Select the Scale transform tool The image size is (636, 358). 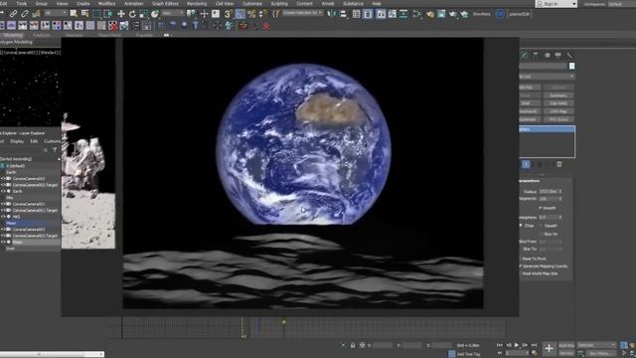[x=143, y=14]
